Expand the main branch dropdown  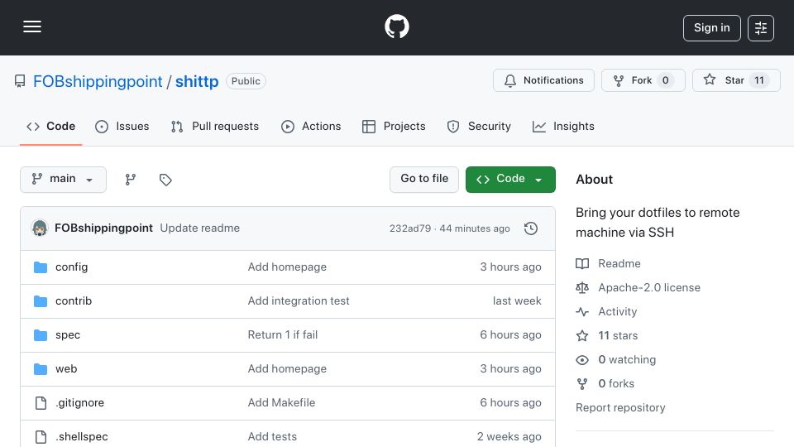pyautogui.click(x=64, y=180)
